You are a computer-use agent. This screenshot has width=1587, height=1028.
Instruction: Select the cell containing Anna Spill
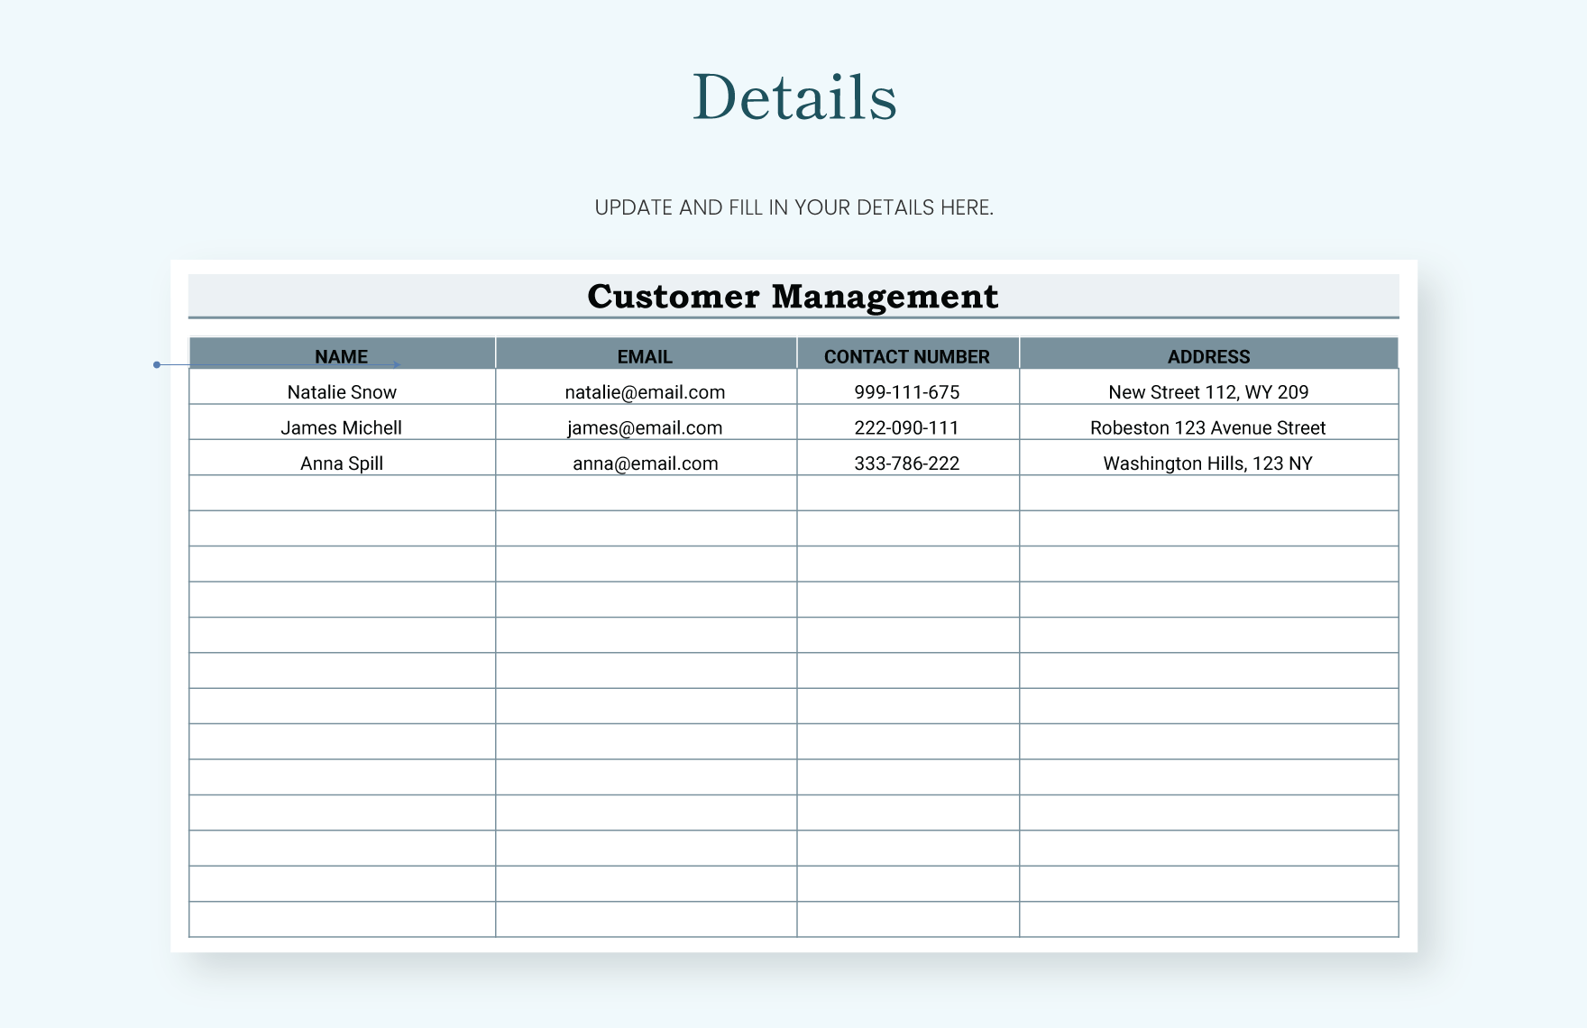[341, 463]
